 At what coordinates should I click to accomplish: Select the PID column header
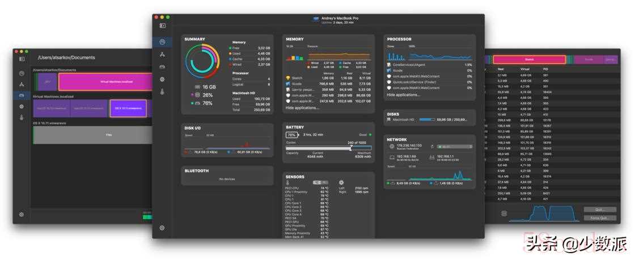coord(546,69)
